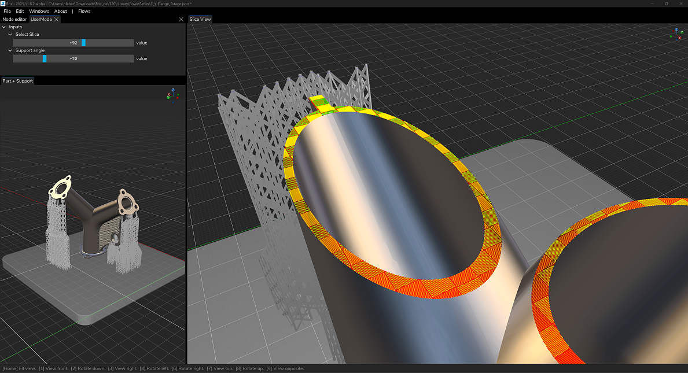Open the About menu

(60, 10)
